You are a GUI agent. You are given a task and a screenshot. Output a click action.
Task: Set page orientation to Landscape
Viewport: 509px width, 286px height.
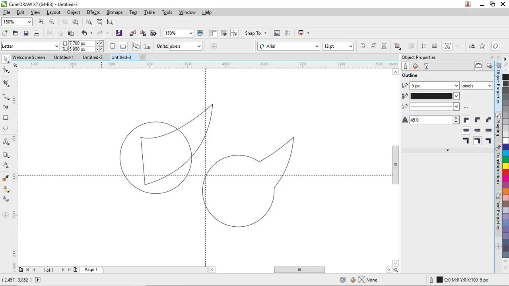pos(123,46)
